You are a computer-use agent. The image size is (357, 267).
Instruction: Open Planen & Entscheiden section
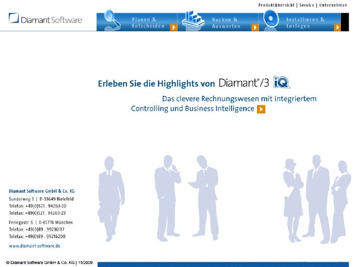click(148, 22)
